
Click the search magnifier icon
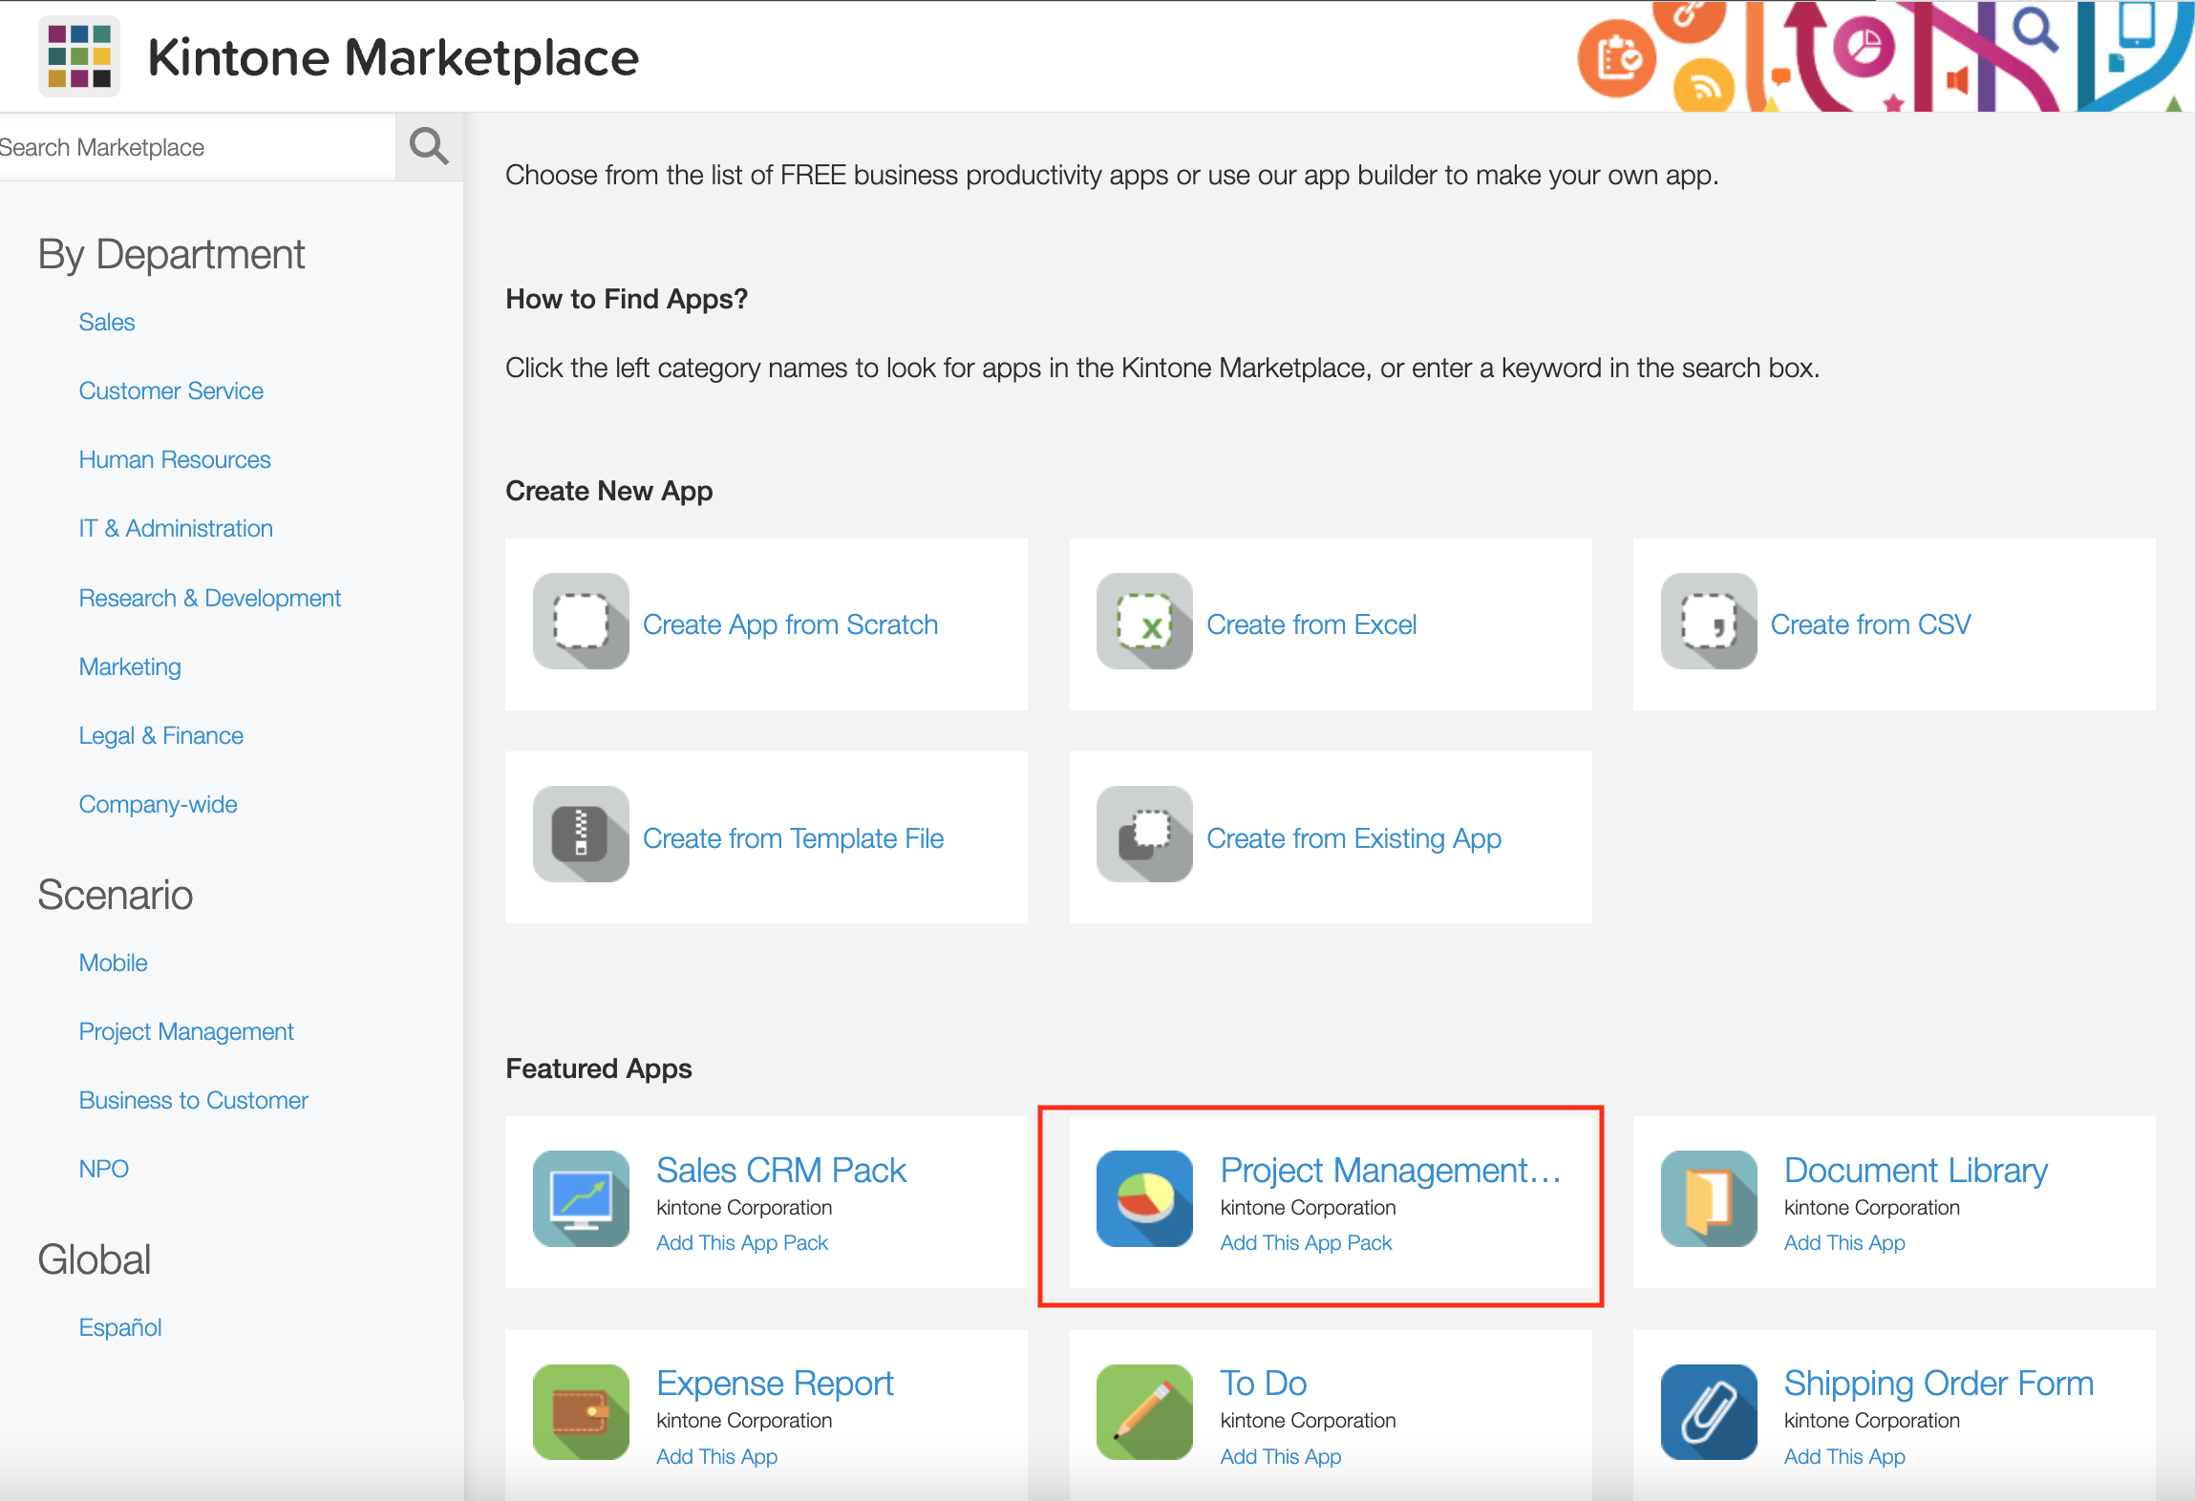pos(428,146)
